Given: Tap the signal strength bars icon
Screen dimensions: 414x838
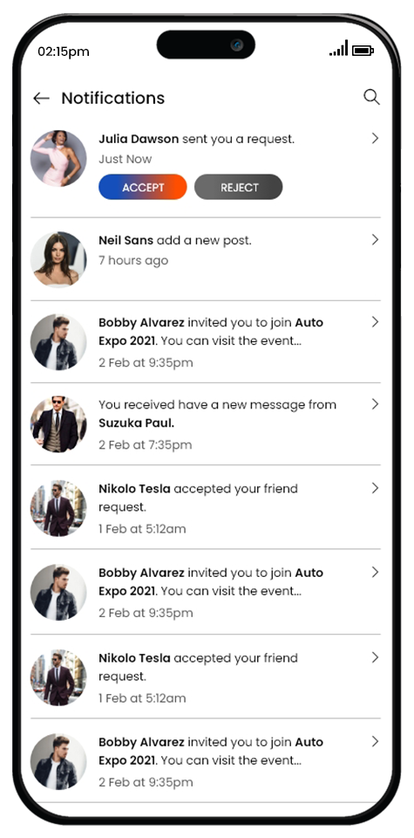Looking at the screenshot, I should click(x=338, y=48).
